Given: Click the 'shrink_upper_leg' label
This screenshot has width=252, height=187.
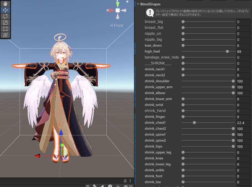Looking at the screenshot, I should coord(158,152).
